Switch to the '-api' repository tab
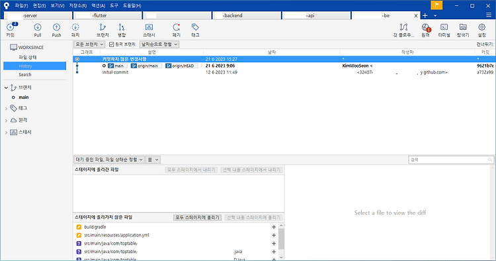 317,15
